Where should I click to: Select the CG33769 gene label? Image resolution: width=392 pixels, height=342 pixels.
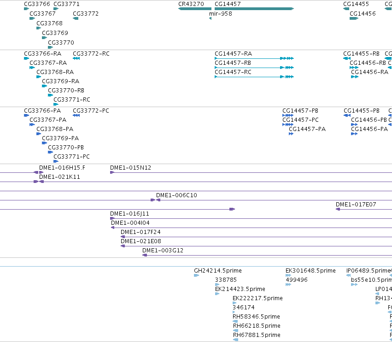[55, 33]
